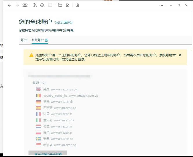Go forward with the right arrow icon

coord(17,5)
